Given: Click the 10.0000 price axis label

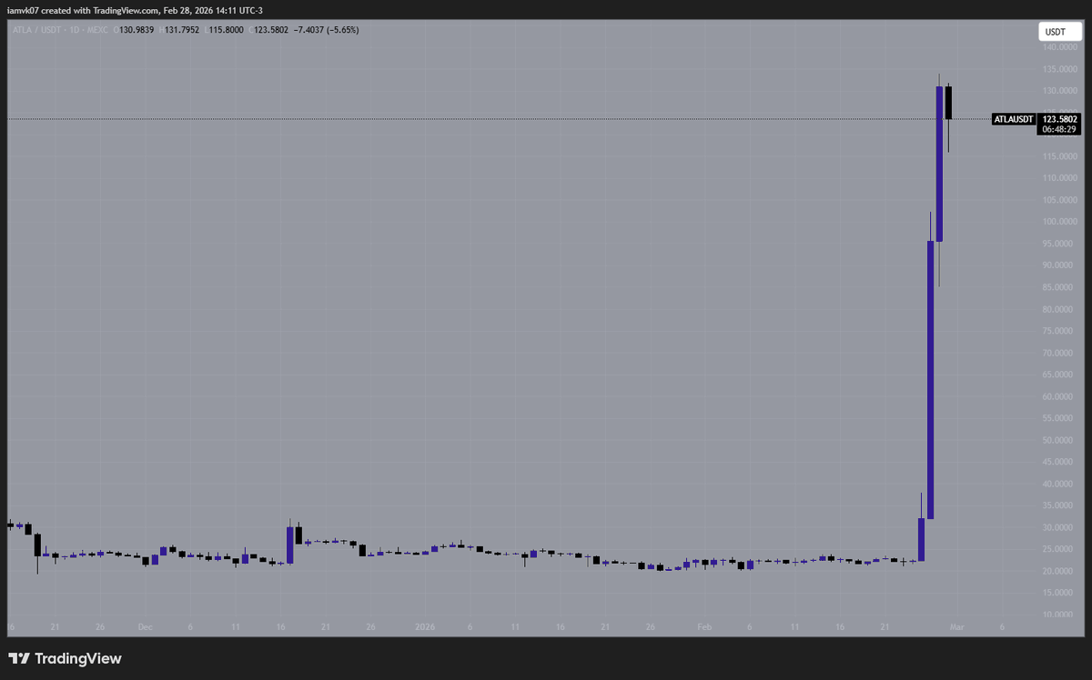Looking at the screenshot, I should 1058,615.
